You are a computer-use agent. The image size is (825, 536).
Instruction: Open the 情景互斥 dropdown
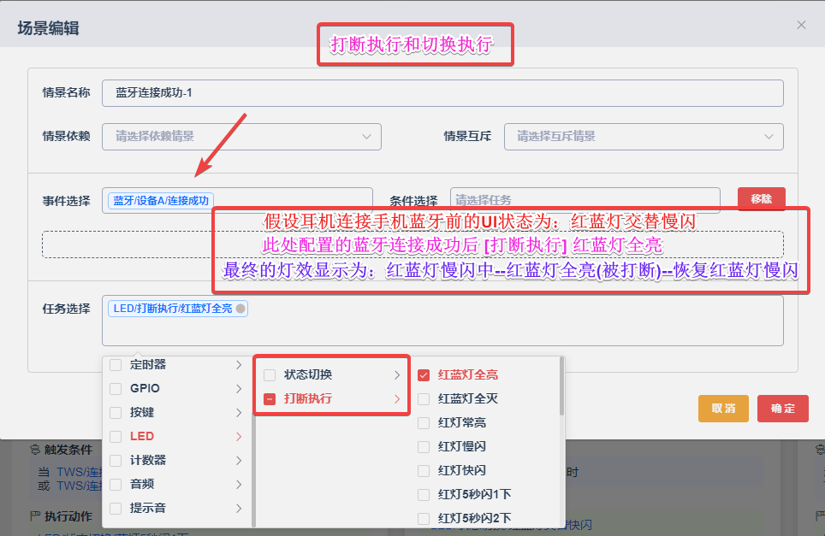pos(644,137)
